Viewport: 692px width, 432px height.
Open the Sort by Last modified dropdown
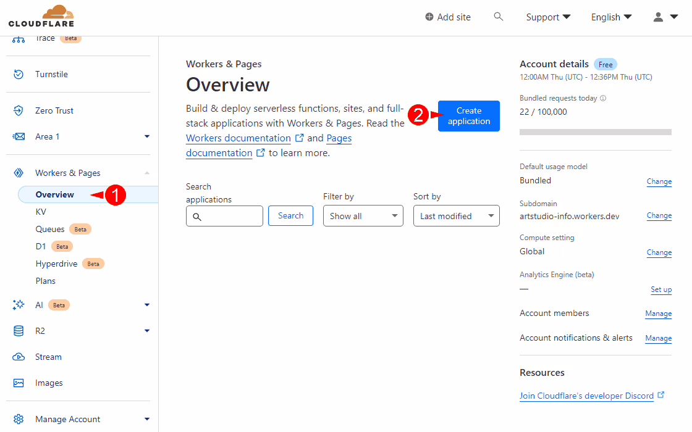pyautogui.click(x=456, y=216)
